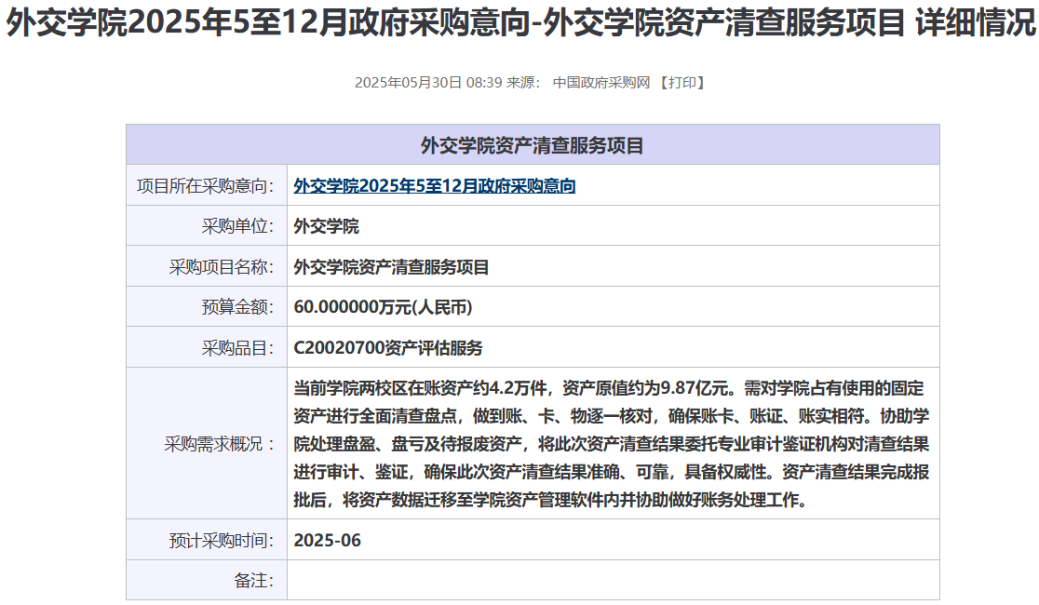Select the purple table header row title
Screen dimensions: 1039x605
pos(533,145)
